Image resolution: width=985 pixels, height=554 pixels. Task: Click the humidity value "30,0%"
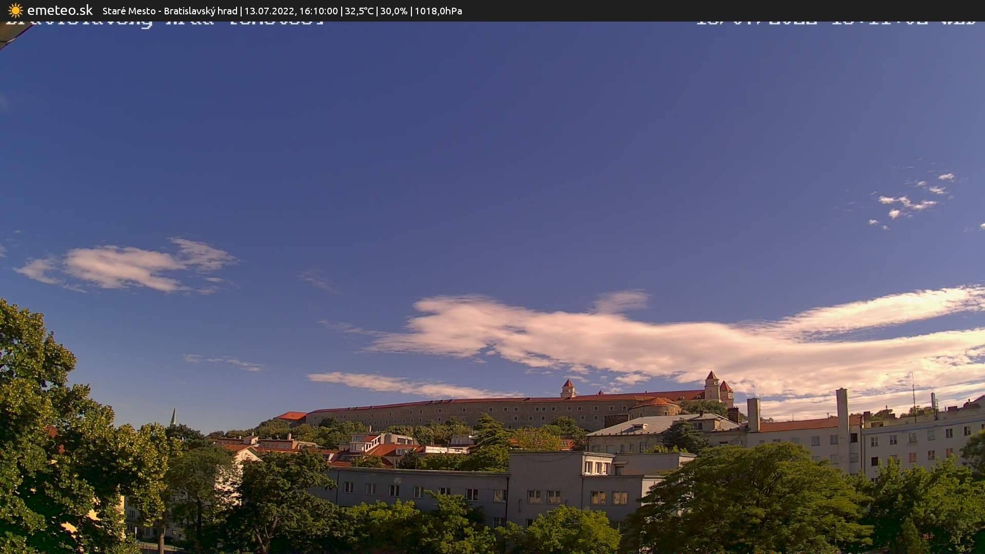(394, 10)
